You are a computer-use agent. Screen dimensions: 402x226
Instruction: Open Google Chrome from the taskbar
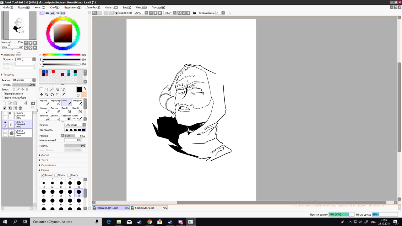[149, 222]
